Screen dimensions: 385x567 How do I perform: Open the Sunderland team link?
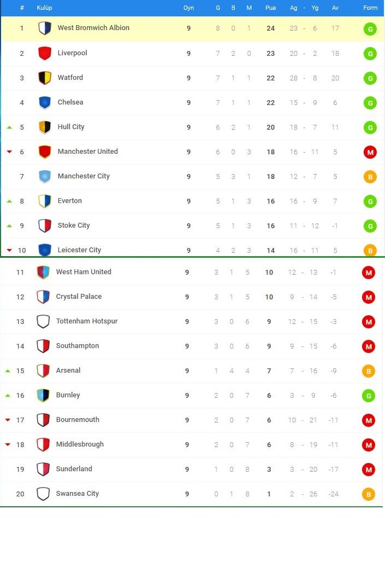[x=74, y=469]
